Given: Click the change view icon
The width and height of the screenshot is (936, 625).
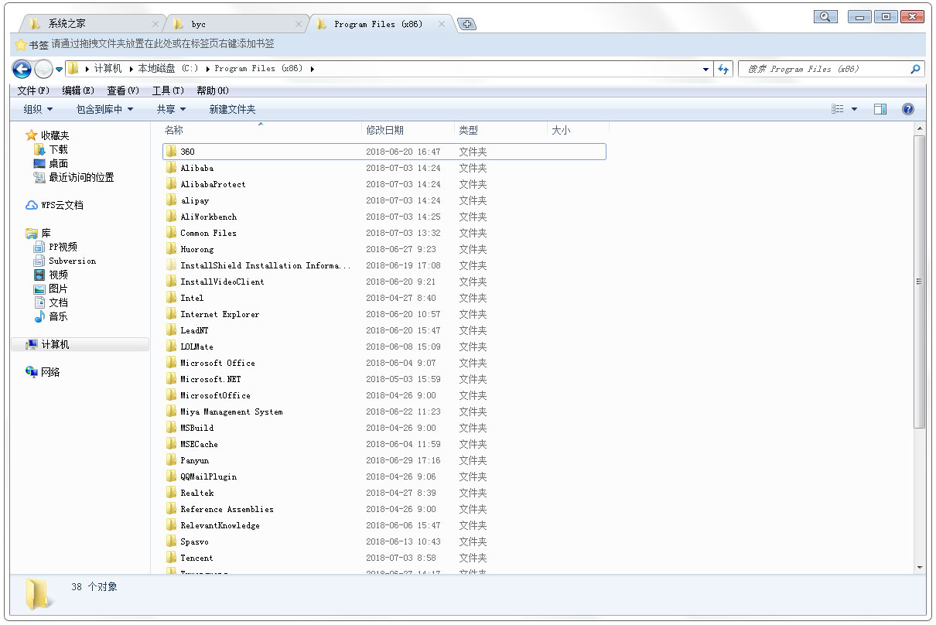Looking at the screenshot, I should coord(838,109).
